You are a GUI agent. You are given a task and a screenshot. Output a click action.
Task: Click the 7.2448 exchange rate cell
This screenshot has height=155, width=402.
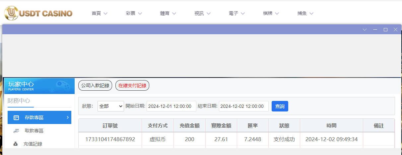(253, 139)
